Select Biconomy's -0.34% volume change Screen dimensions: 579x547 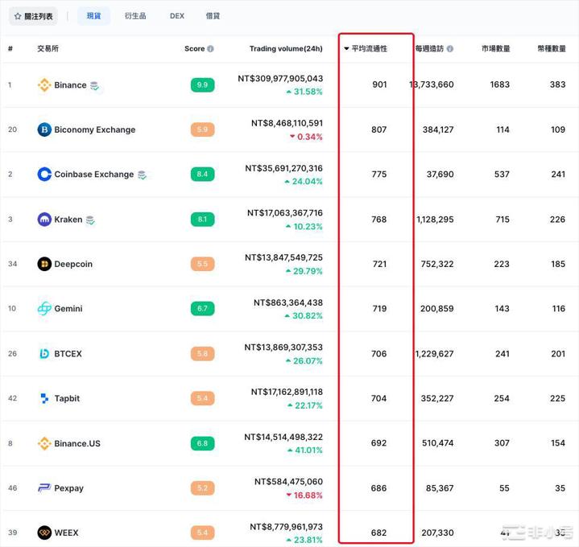pyautogui.click(x=306, y=137)
